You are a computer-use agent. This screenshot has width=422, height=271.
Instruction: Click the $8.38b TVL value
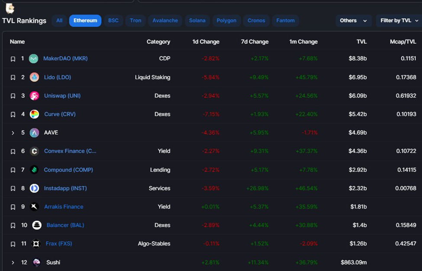click(x=358, y=58)
